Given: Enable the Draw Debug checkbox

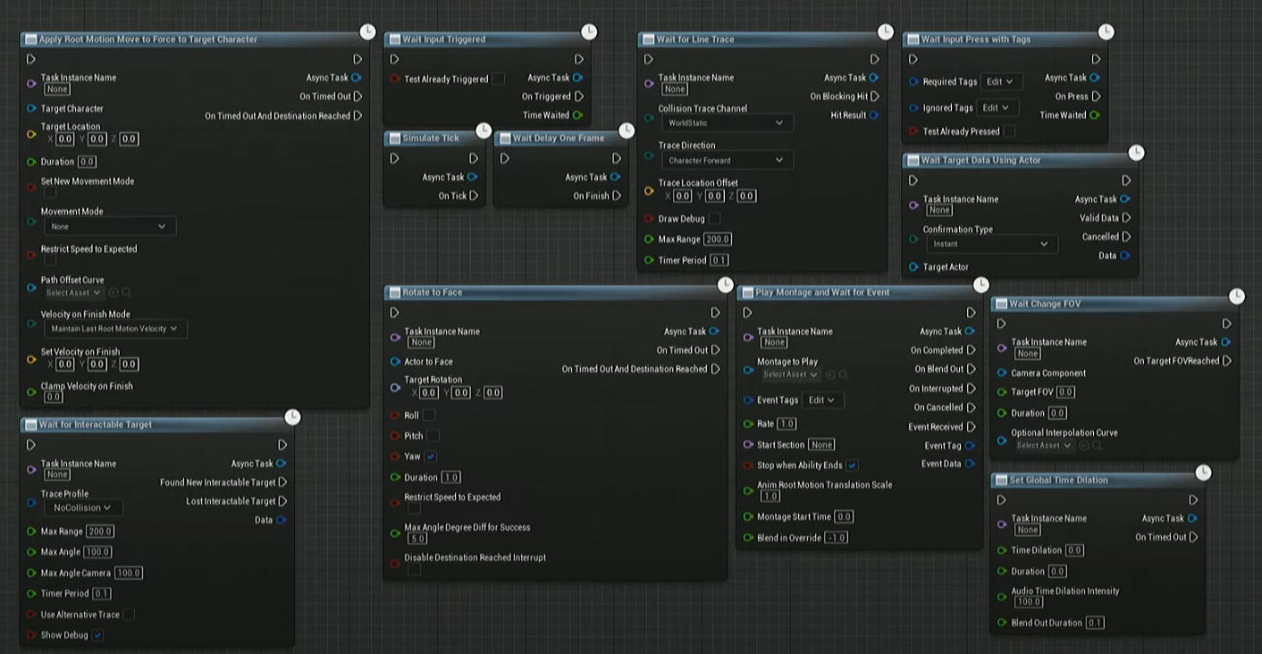Looking at the screenshot, I should point(714,218).
